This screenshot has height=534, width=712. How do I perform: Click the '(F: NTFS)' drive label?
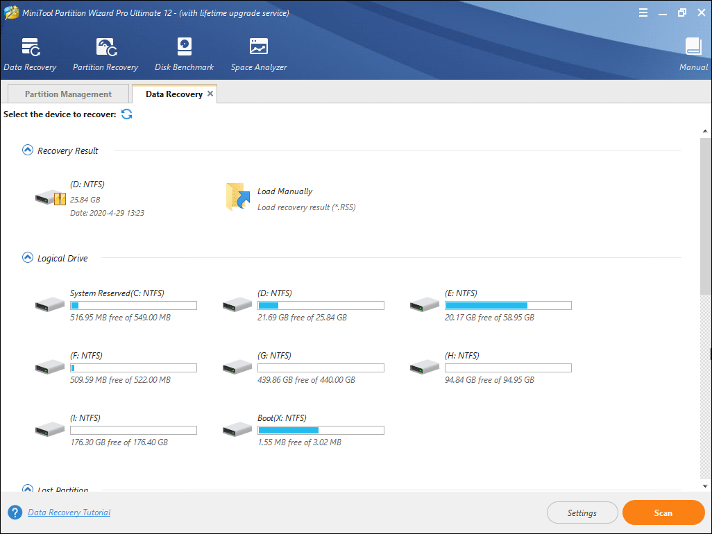(x=86, y=356)
